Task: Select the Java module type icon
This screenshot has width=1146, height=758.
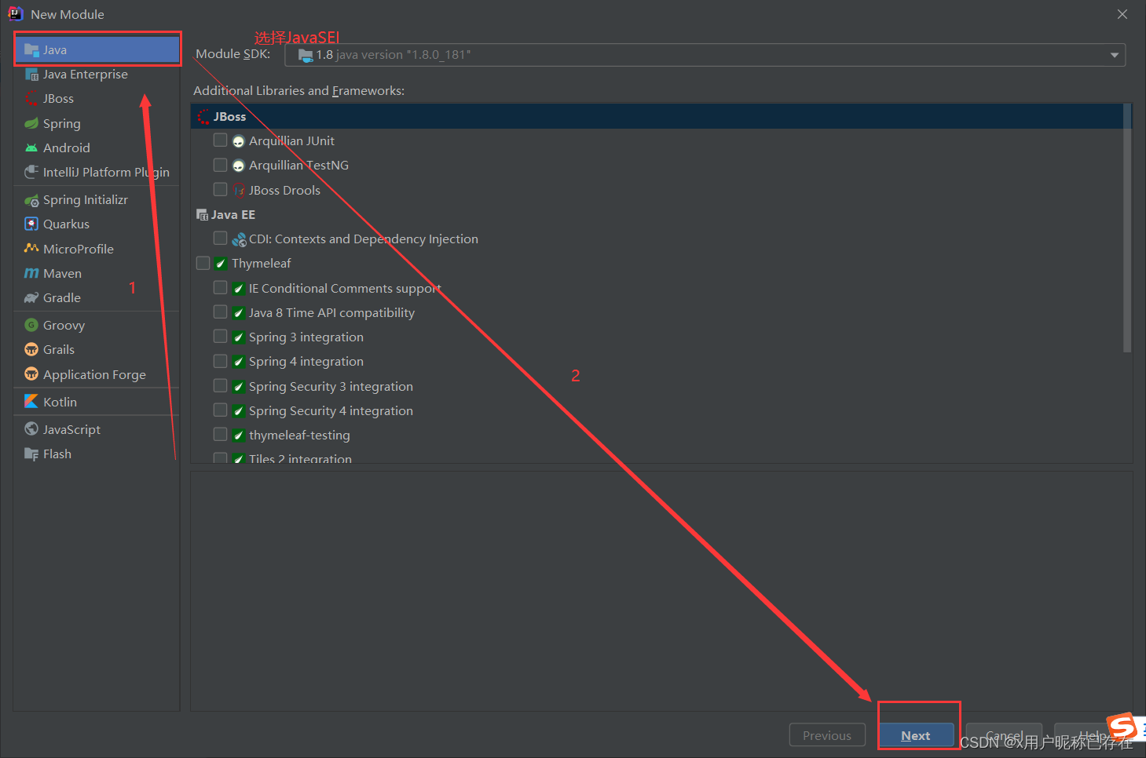Action: point(31,49)
